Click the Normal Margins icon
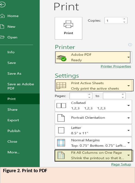Image resolution: width=135 pixels, height=183 pixels. pyautogui.click(x=61, y=143)
